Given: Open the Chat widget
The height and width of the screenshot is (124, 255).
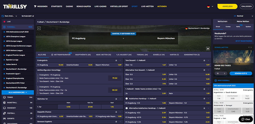Looking at the screenshot, I should point(246,119).
